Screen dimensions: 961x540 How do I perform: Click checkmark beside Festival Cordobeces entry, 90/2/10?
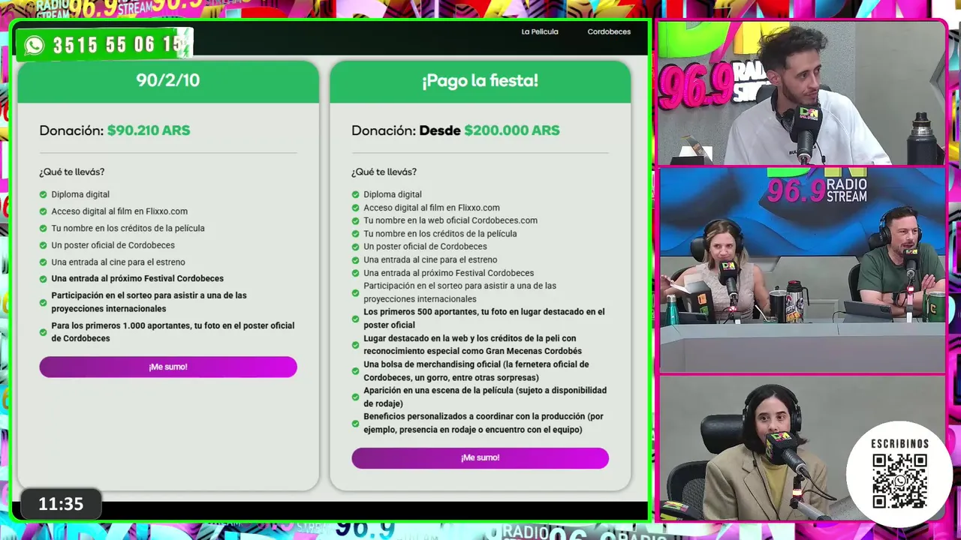coord(43,278)
